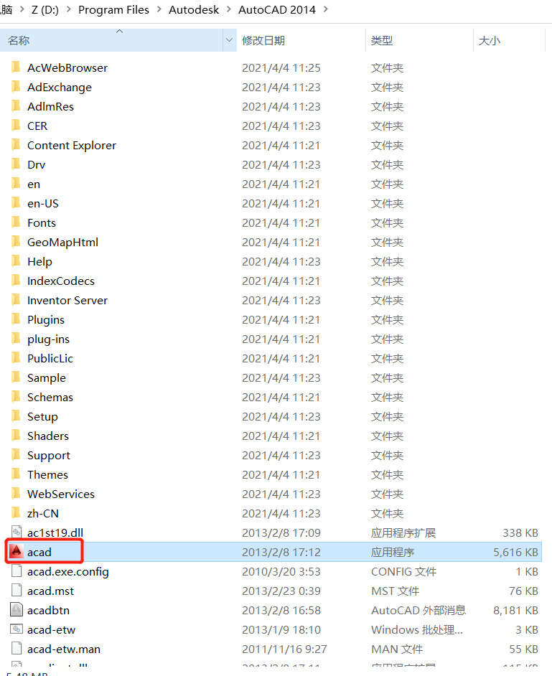The width and height of the screenshot is (552, 676).
Task: Click the en-US folder icon
Action: pyautogui.click(x=16, y=202)
